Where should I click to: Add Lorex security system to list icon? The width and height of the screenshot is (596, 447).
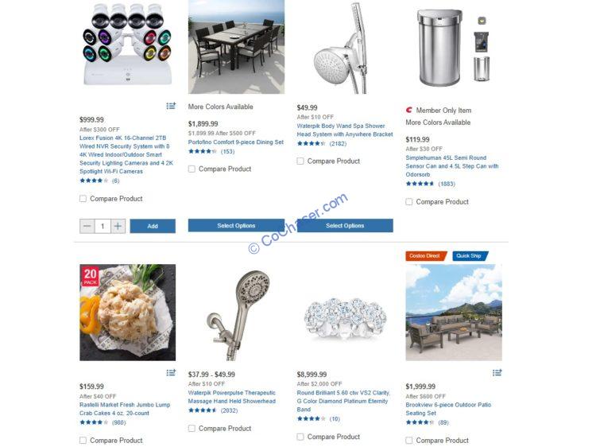(x=171, y=106)
